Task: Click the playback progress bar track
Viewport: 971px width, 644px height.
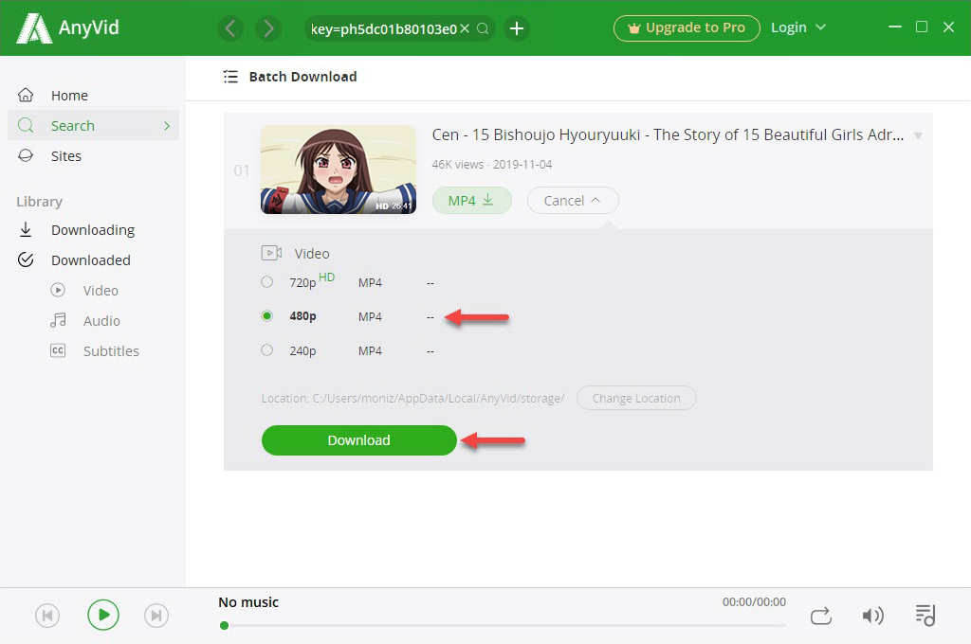Action: click(x=504, y=625)
